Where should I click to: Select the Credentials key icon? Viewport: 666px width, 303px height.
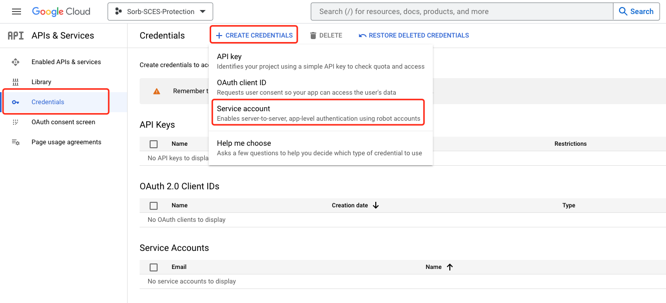pos(16,101)
